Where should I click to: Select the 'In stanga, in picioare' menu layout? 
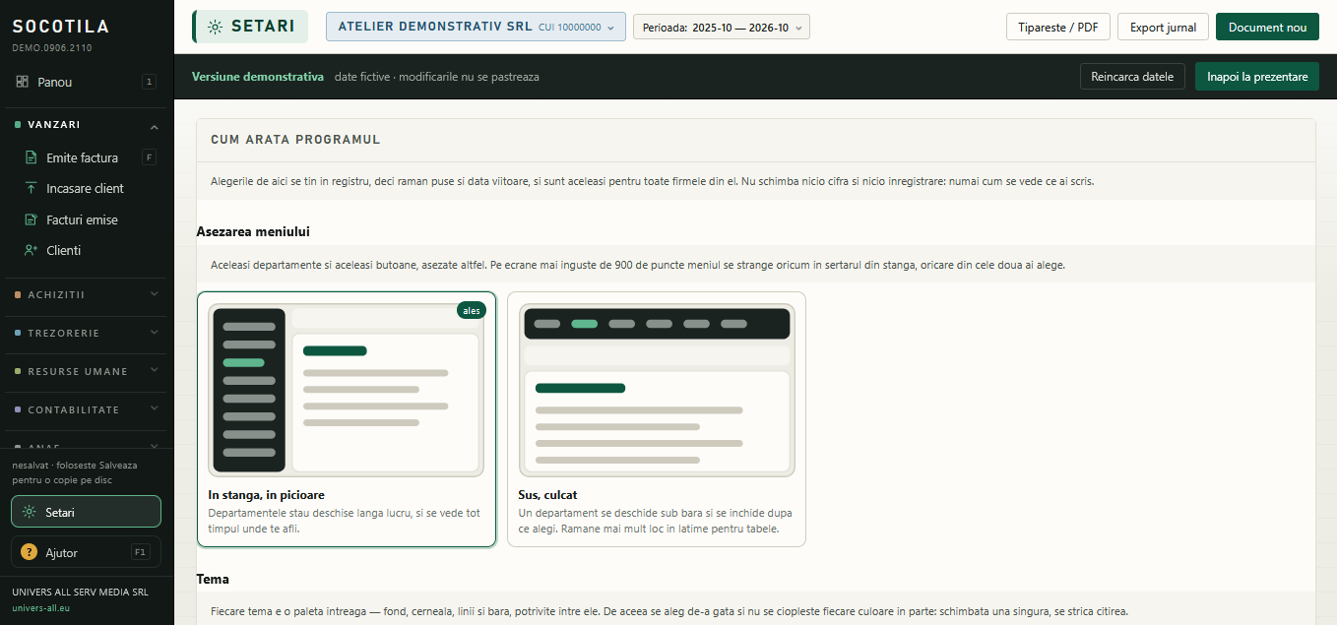tap(347, 419)
